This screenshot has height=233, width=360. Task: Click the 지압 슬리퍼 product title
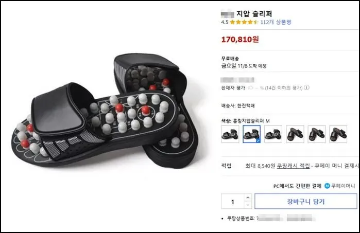click(x=254, y=14)
